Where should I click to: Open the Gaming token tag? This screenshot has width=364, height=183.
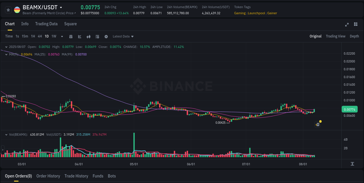240,13
